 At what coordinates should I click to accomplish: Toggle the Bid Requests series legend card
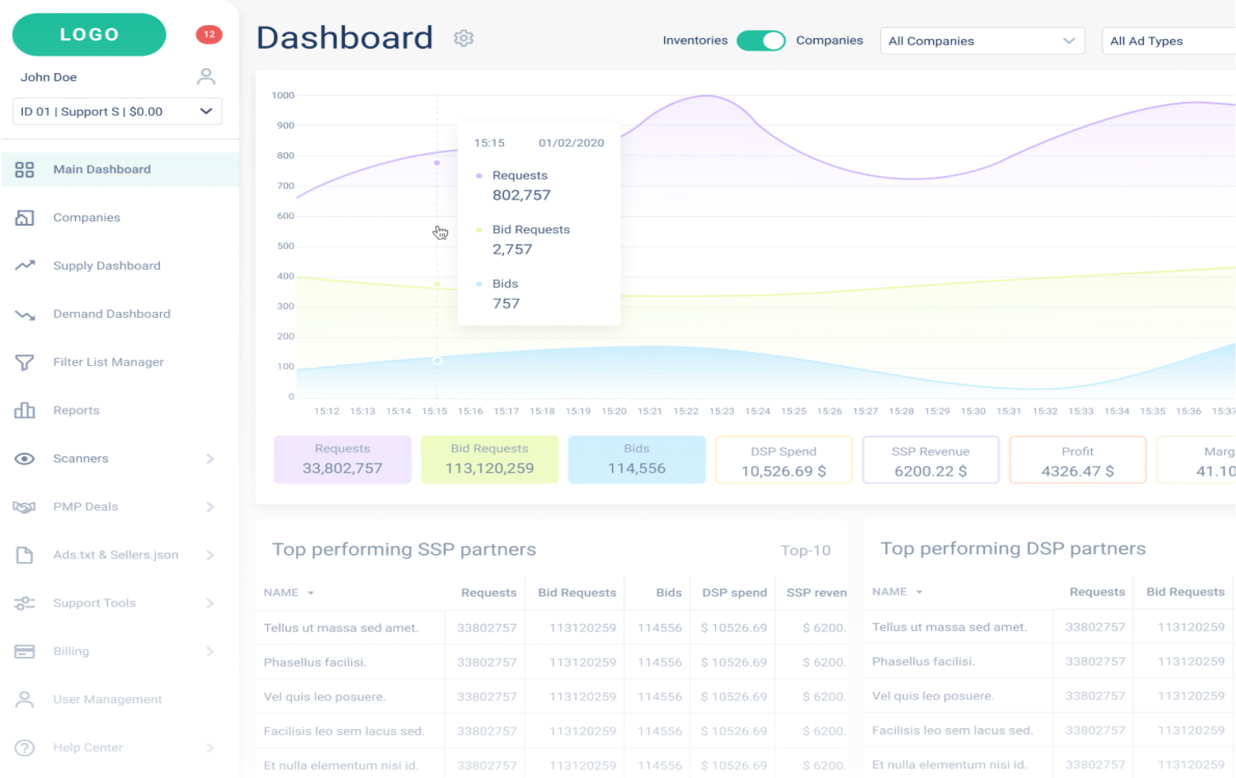click(x=489, y=459)
